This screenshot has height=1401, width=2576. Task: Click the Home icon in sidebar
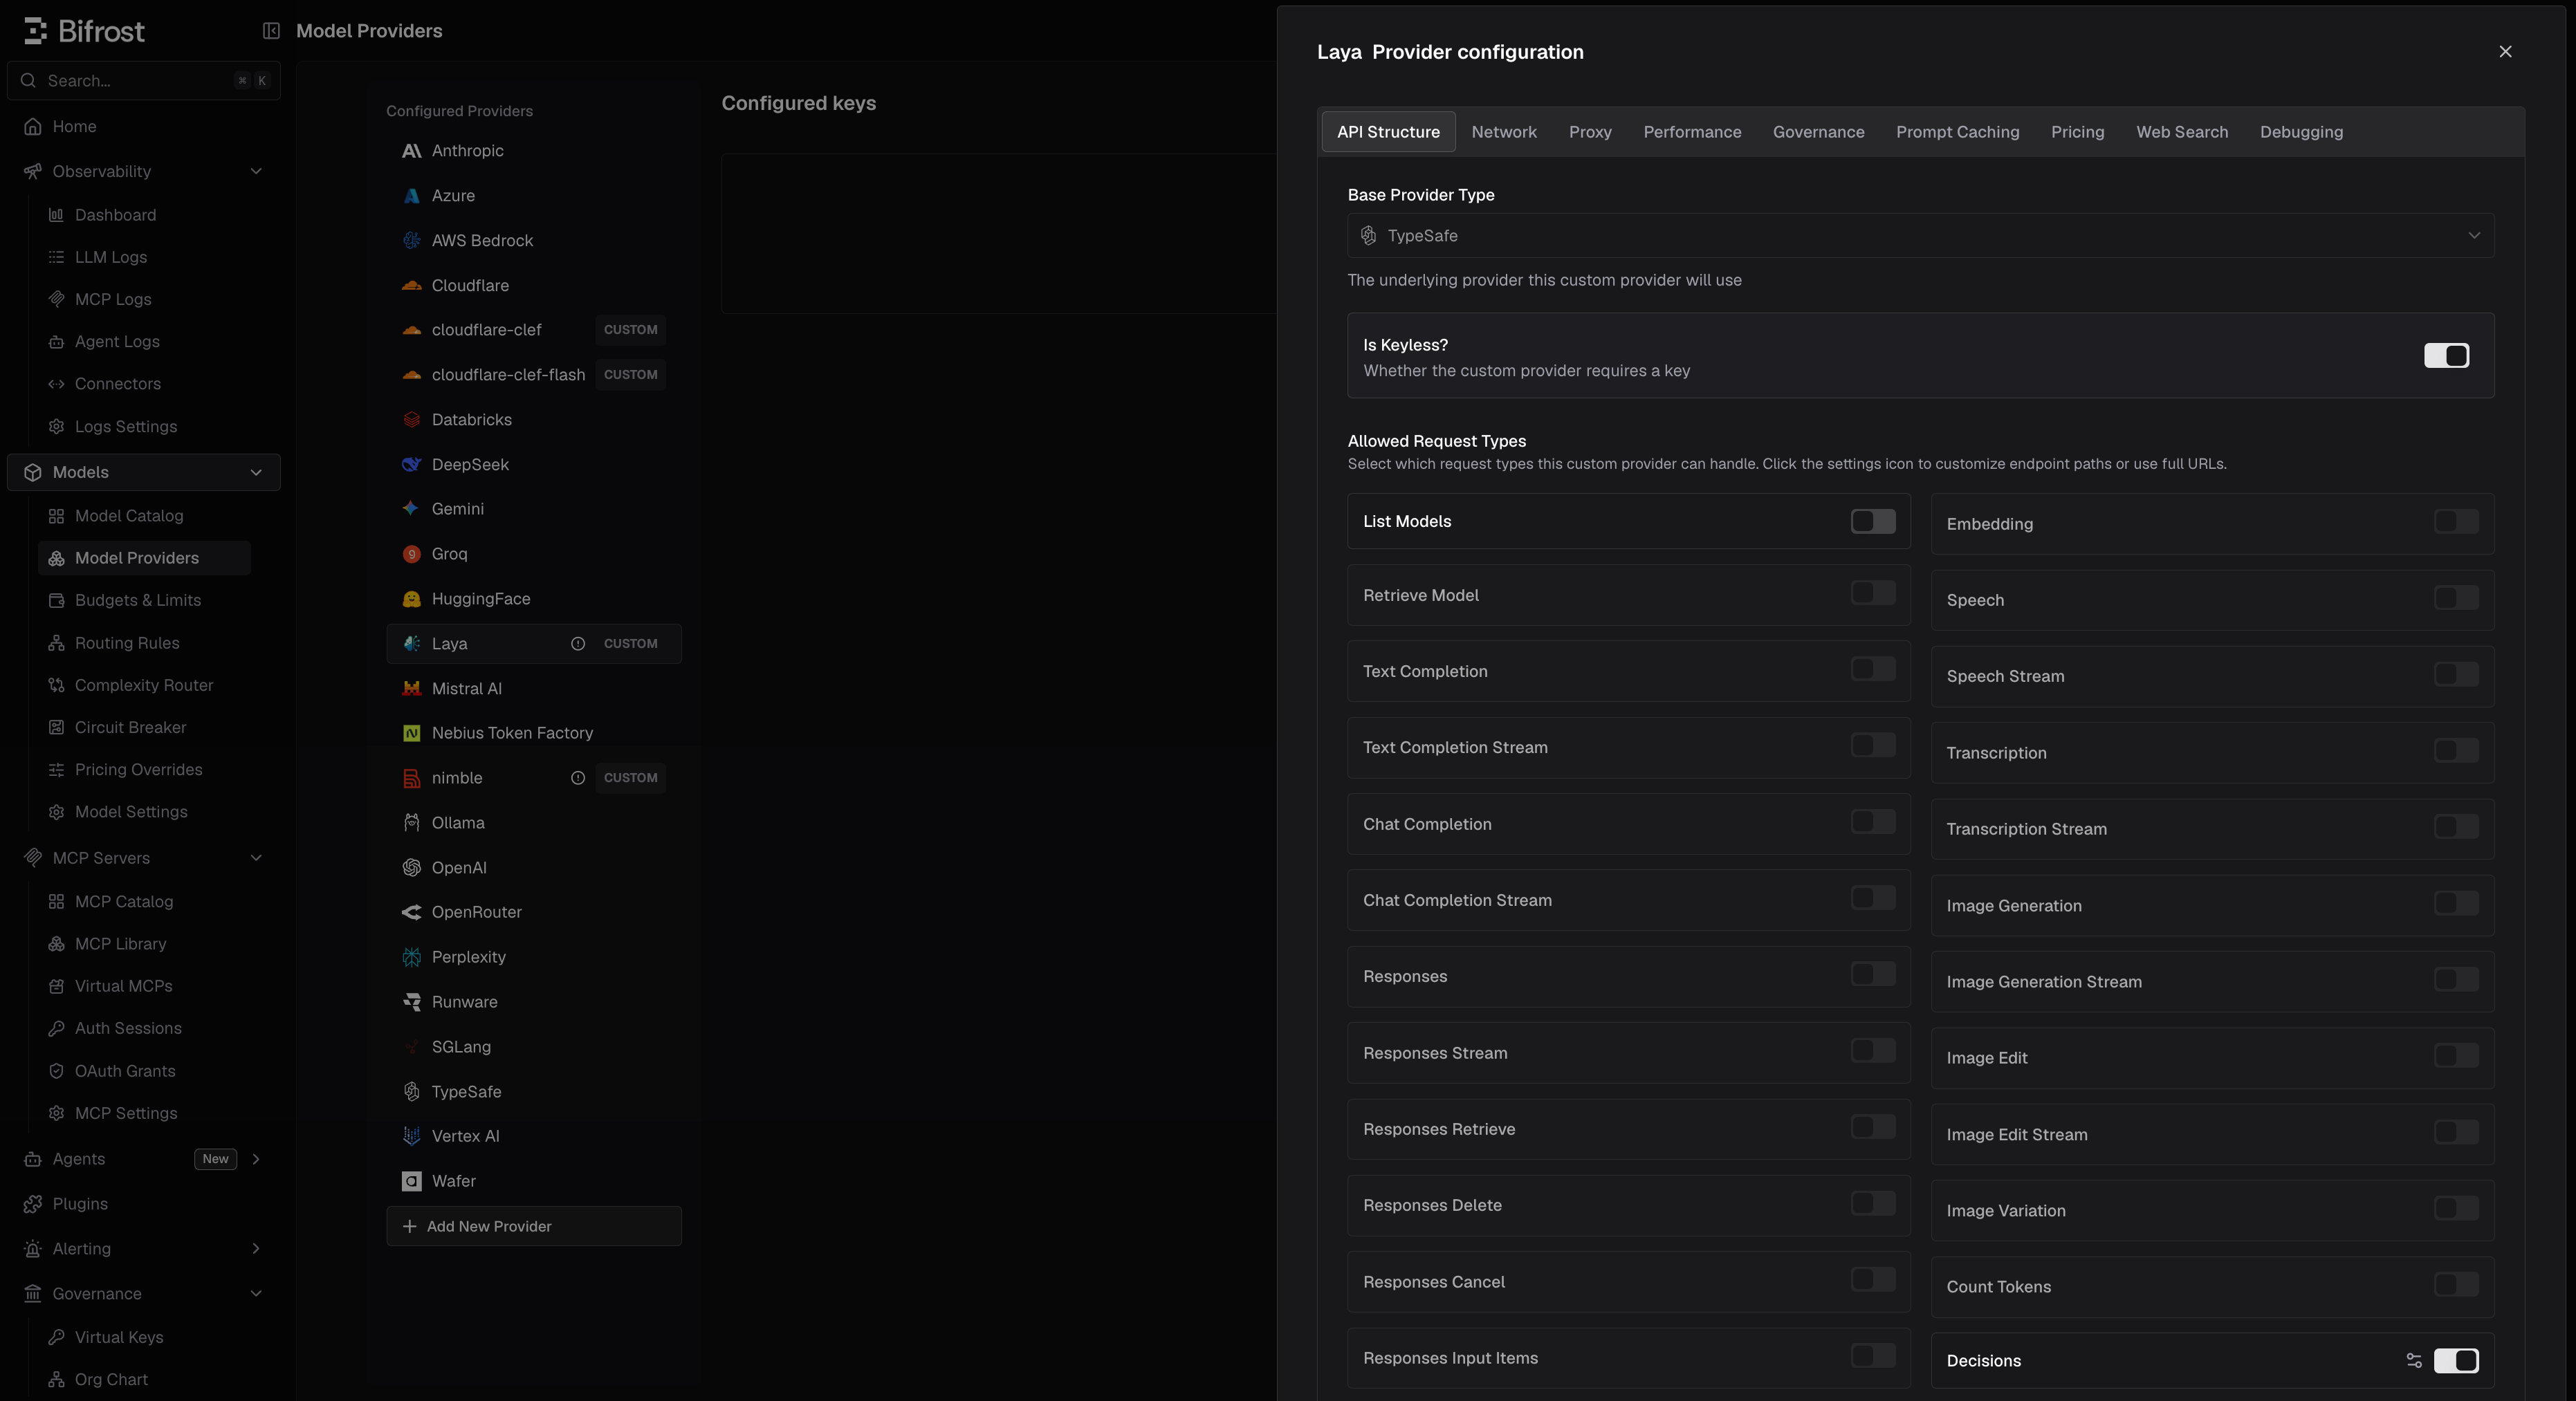[33, 127]
